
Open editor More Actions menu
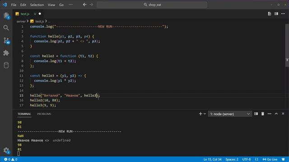pos(283,14)
